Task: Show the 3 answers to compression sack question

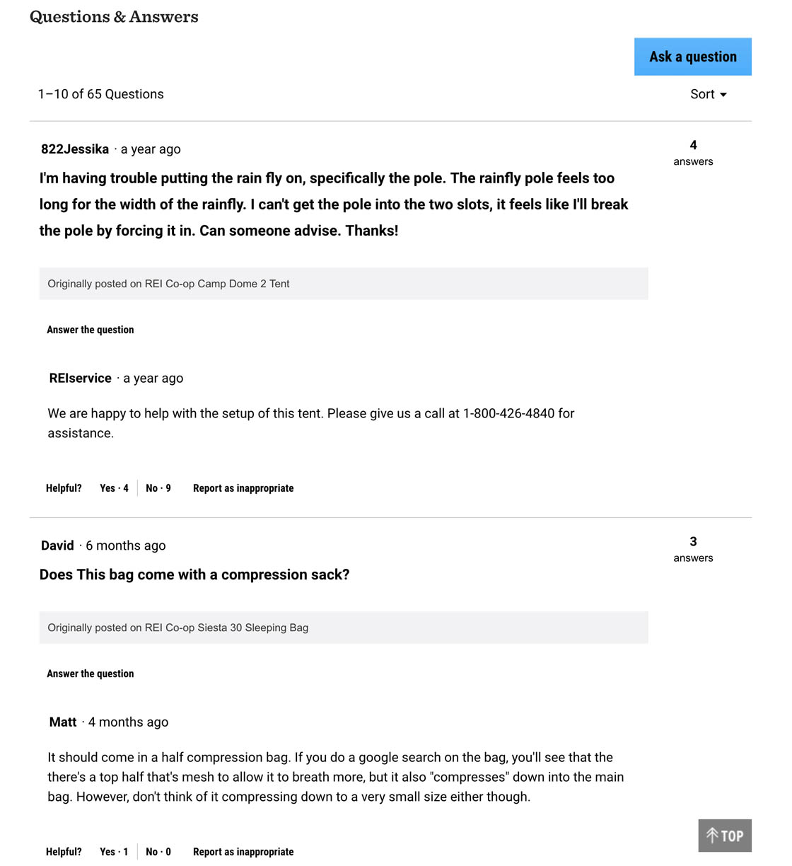Action: click(x=693, y=548)
